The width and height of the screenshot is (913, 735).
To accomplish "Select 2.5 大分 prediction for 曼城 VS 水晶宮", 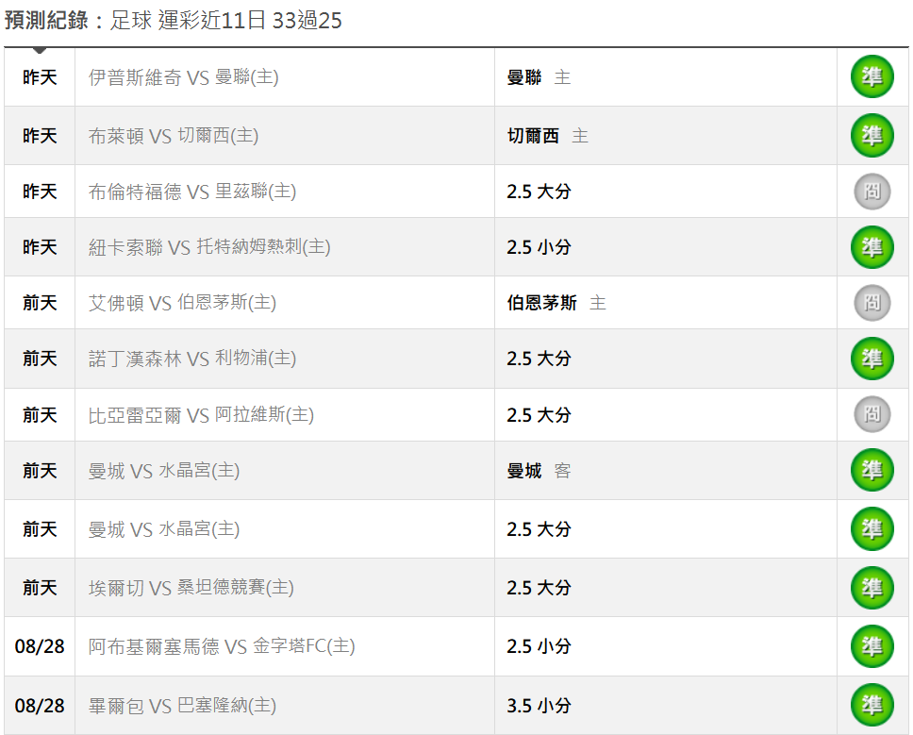I will (x=539, y=529).
